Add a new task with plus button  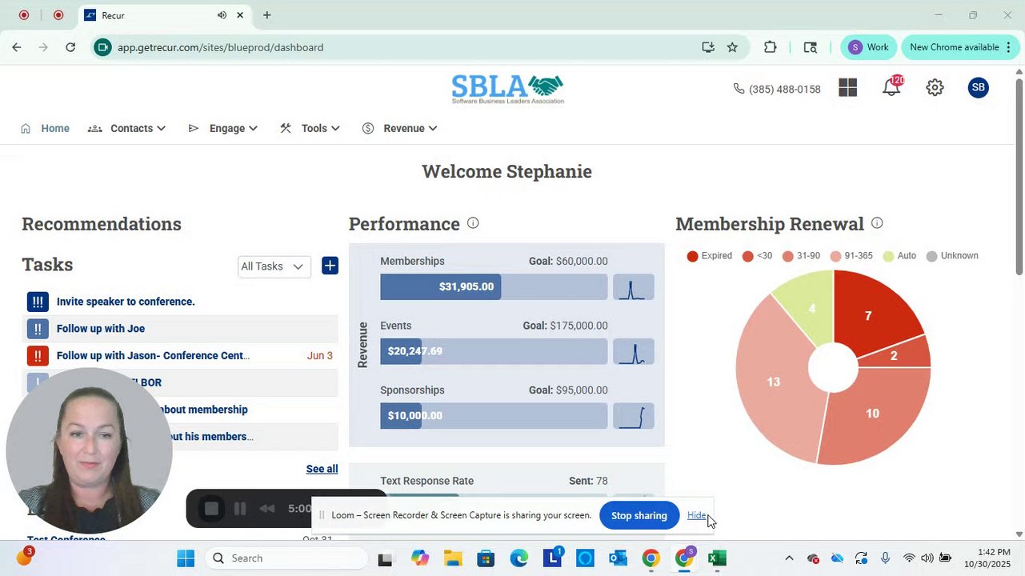click(330, 266)
